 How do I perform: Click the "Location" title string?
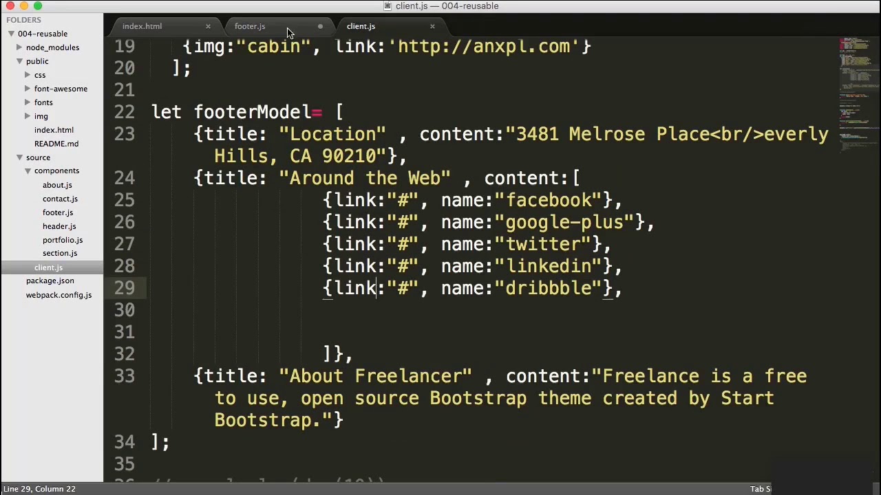tap(332, 134)
